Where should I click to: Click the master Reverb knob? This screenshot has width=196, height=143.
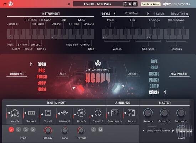148,113
